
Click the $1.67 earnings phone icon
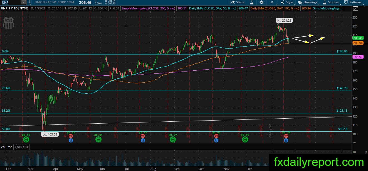pos(143,136)
